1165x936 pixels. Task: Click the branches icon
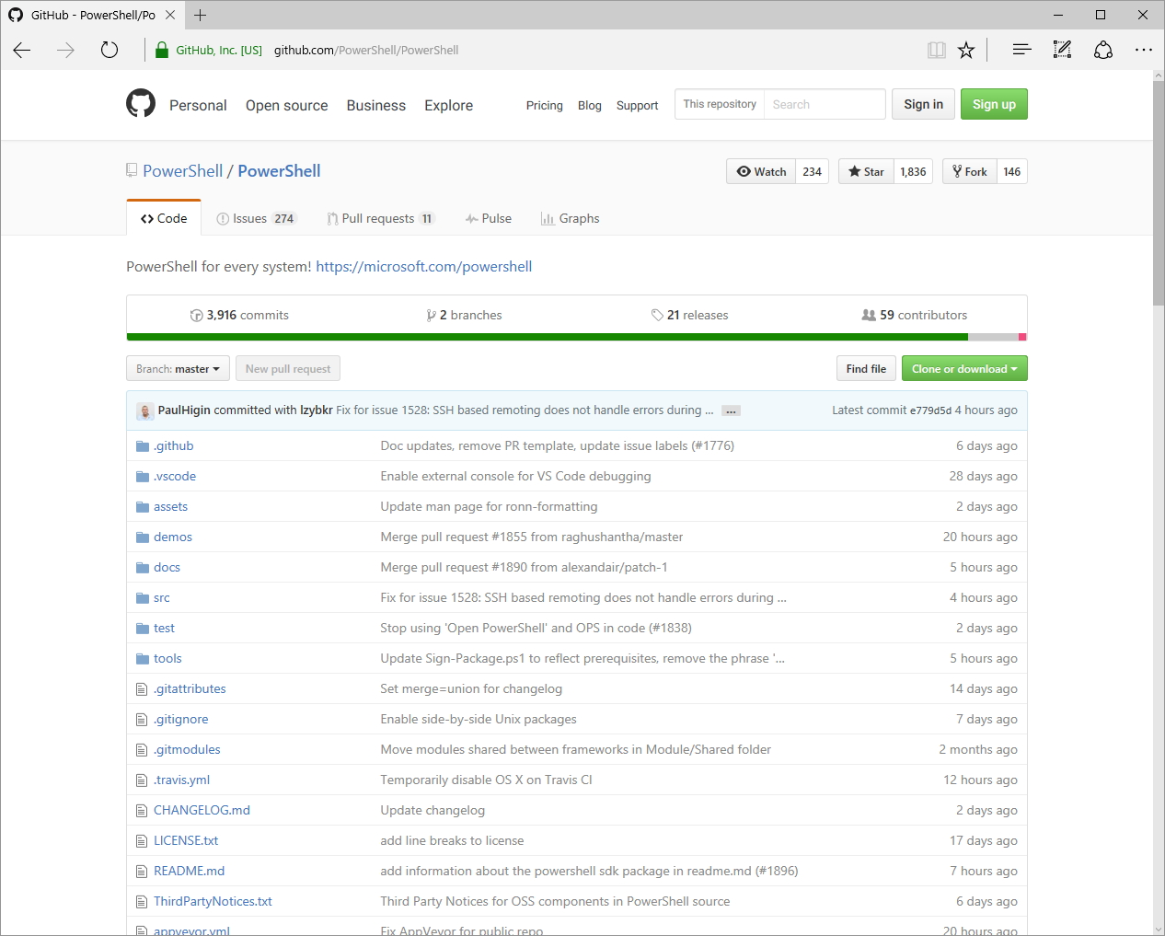(431, 314)
